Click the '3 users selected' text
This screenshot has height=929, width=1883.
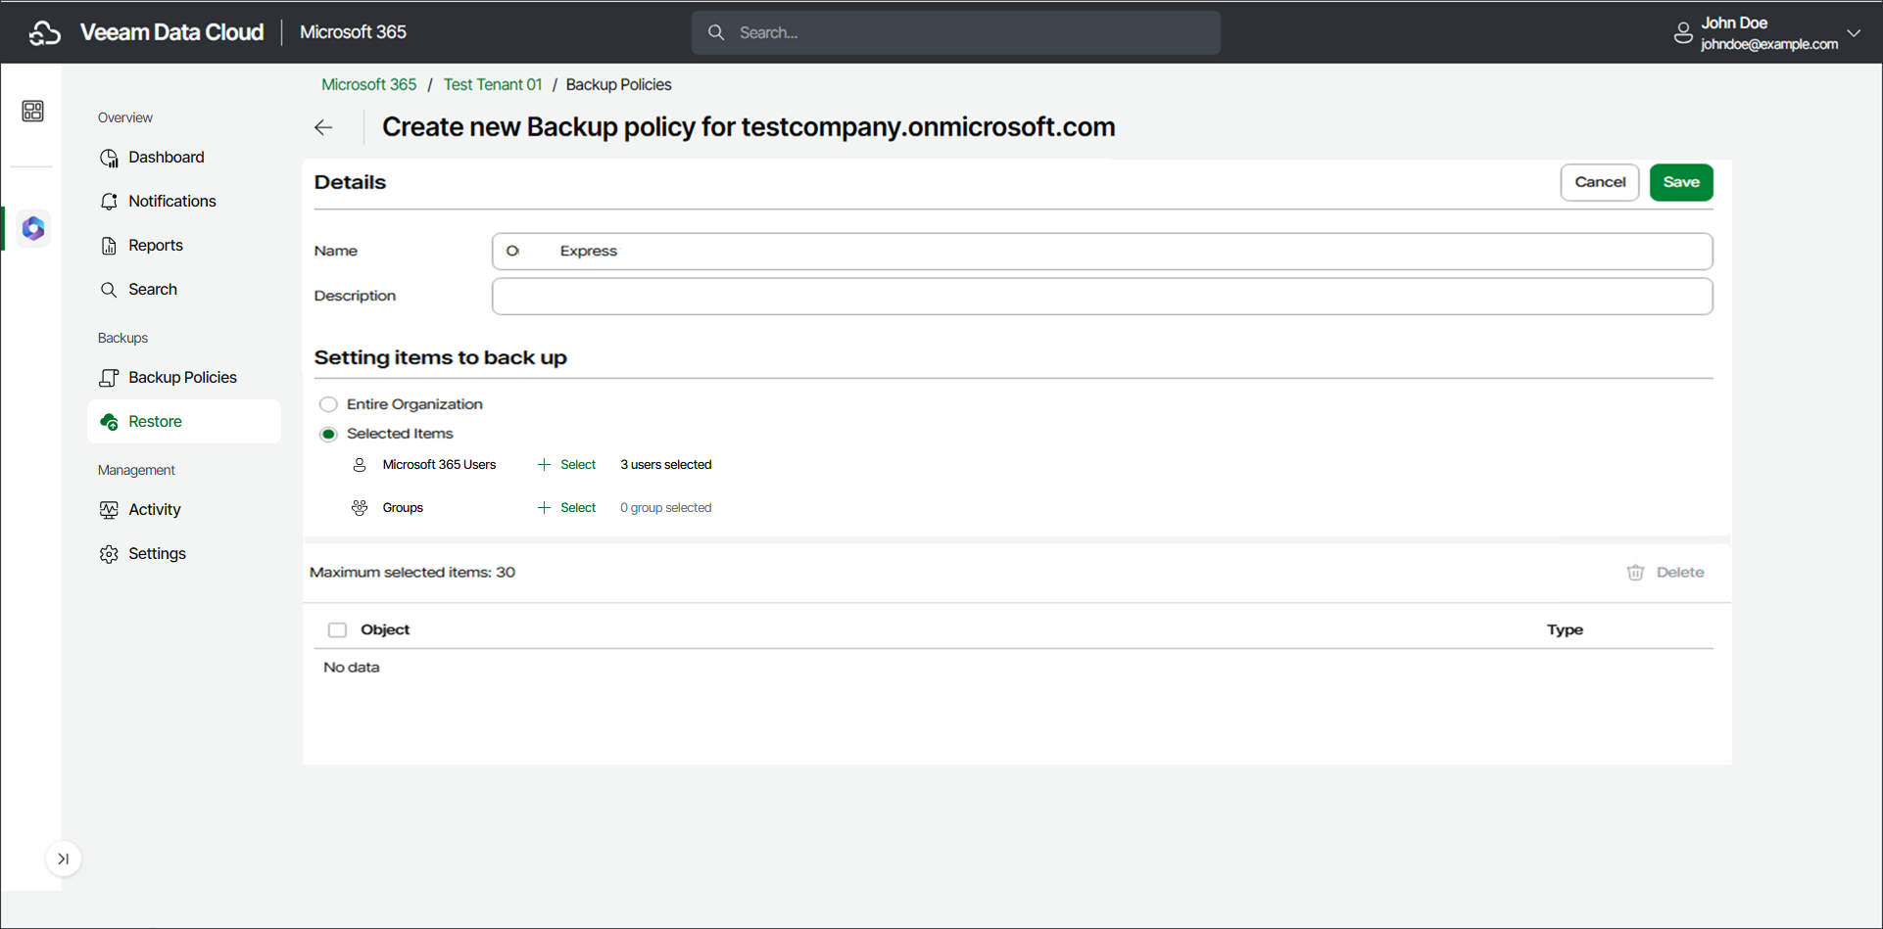click(665, 465)
